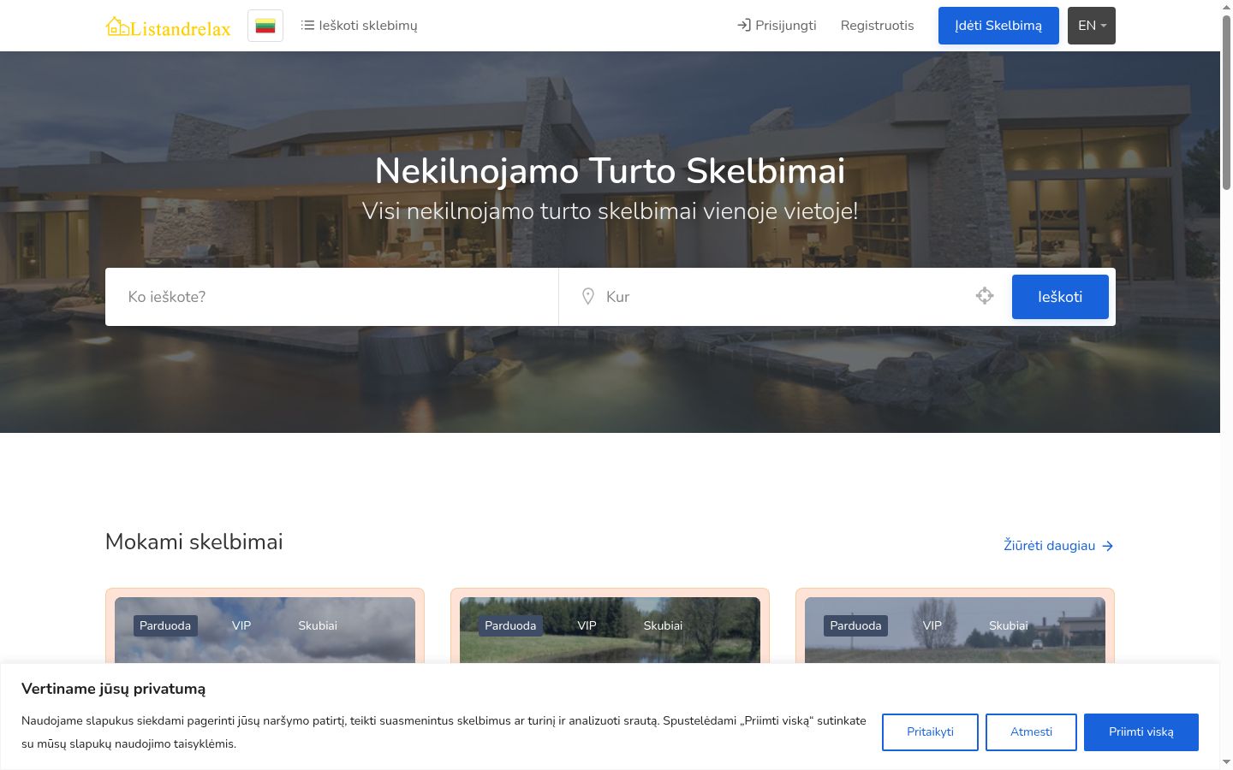Click the map pin icon in Kur field
The width and height of the screenshot is (1233, 770).
pyautogui.click(x=588, y=297)
